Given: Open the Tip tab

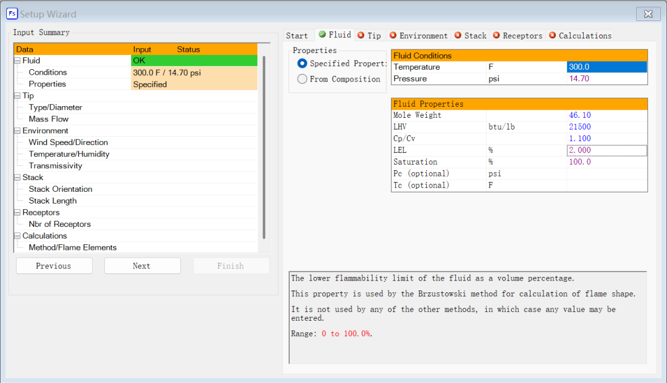Looking at the screenshot, I should click(x=369, y=36).
